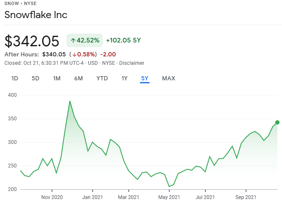282x207 pixels.
Task: Select the 5D time range tab
Action: tap(35, 78)
